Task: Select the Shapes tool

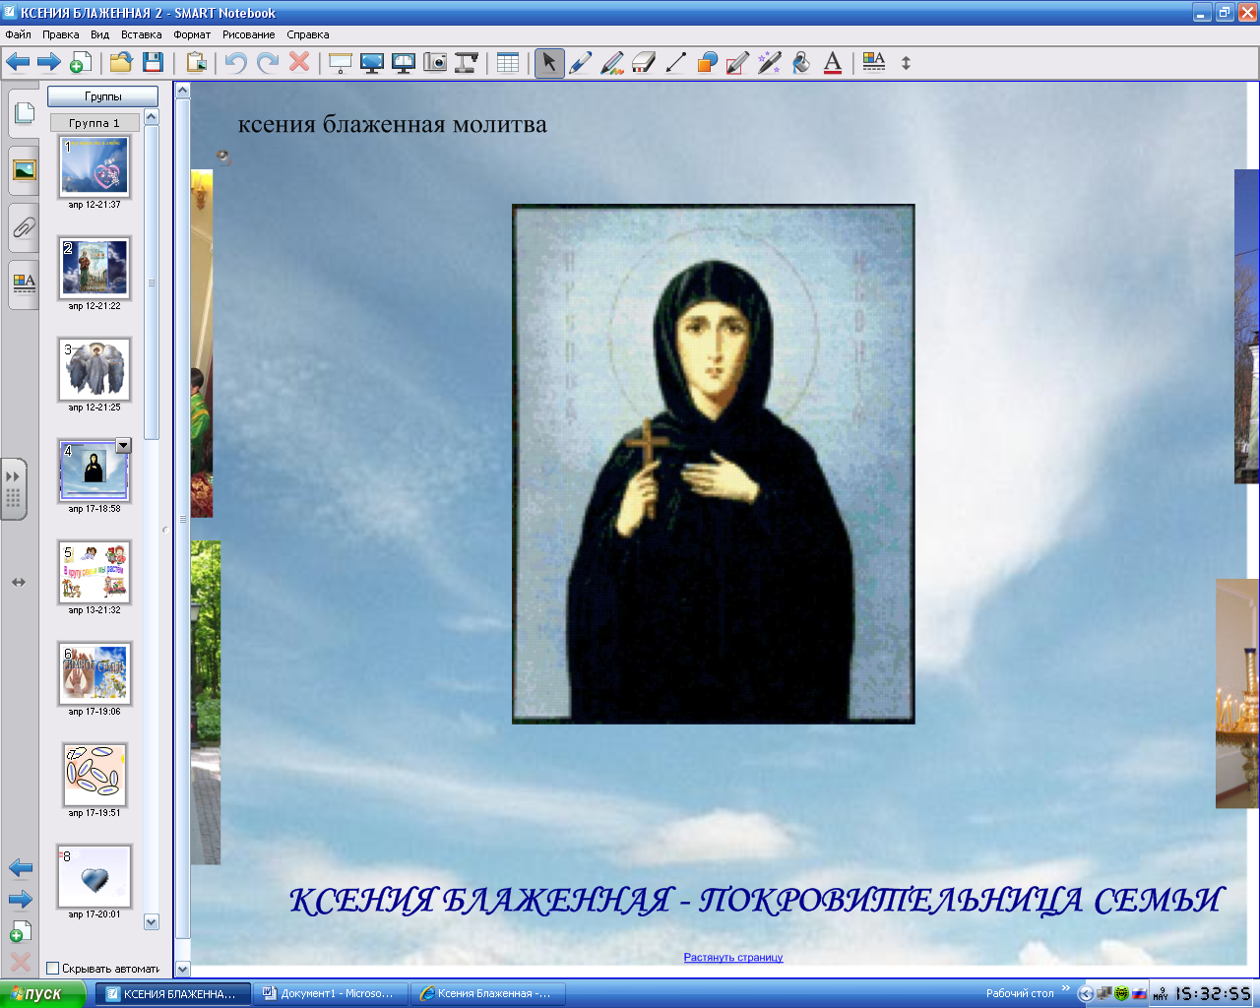Action: click(707, 63)
